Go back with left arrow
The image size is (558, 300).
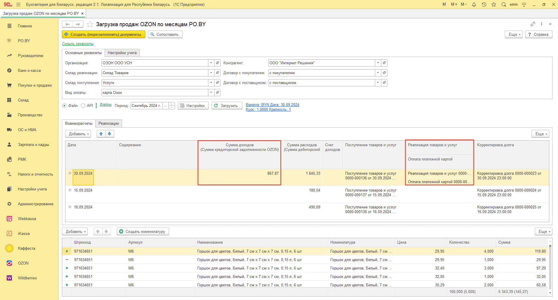click(67, 24)
